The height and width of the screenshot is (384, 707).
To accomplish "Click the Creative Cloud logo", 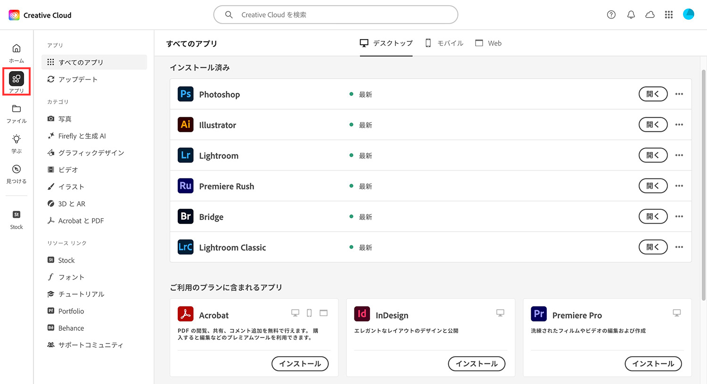I will pyautogui.click(x=14, y=15).
